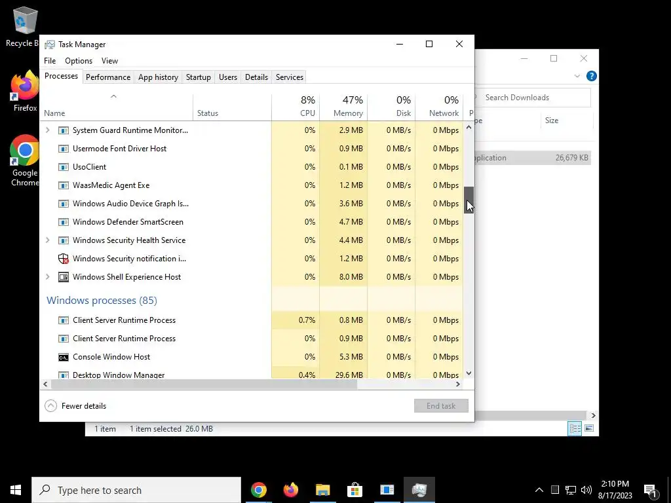Open Microsoft Store from the taskbar
671x503 pixels.
355,490
